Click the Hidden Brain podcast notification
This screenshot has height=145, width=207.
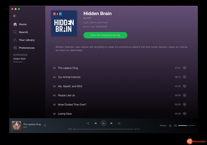point(19,59)
